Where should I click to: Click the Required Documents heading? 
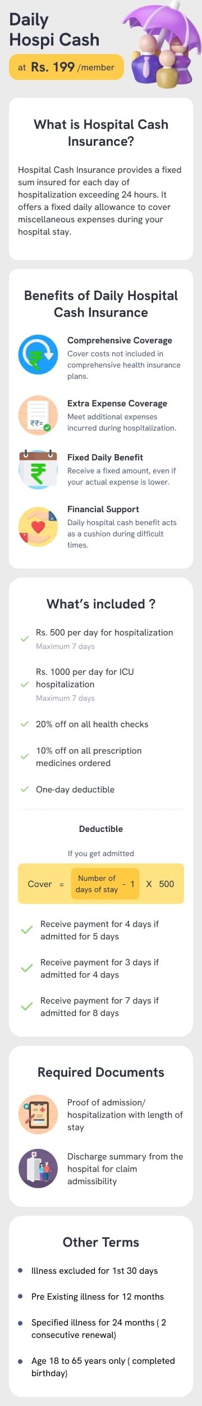coord(101,1072)
